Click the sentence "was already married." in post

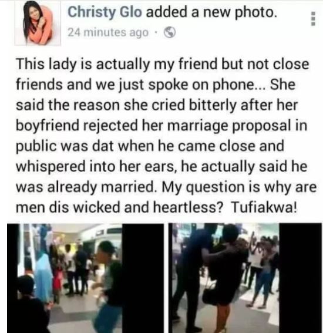(86, 187)
